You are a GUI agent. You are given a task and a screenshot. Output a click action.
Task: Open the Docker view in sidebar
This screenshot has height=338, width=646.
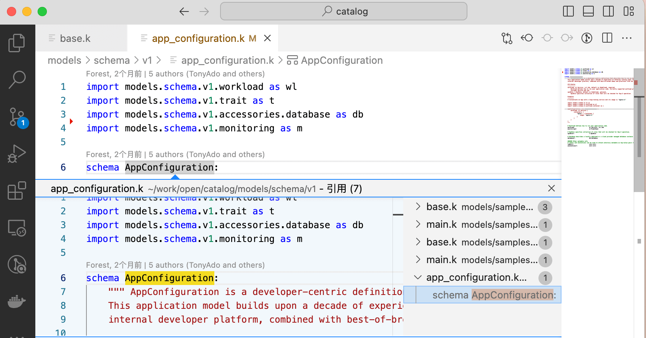pos(17,302)
